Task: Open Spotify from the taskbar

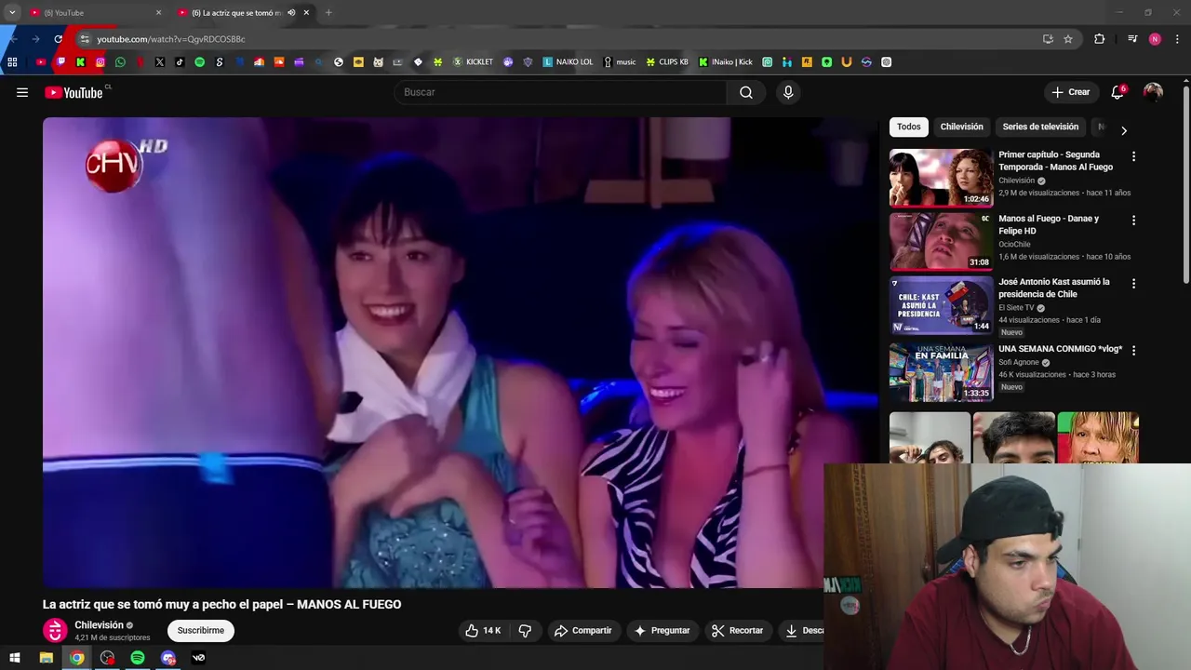Action: tap(138, 658)
